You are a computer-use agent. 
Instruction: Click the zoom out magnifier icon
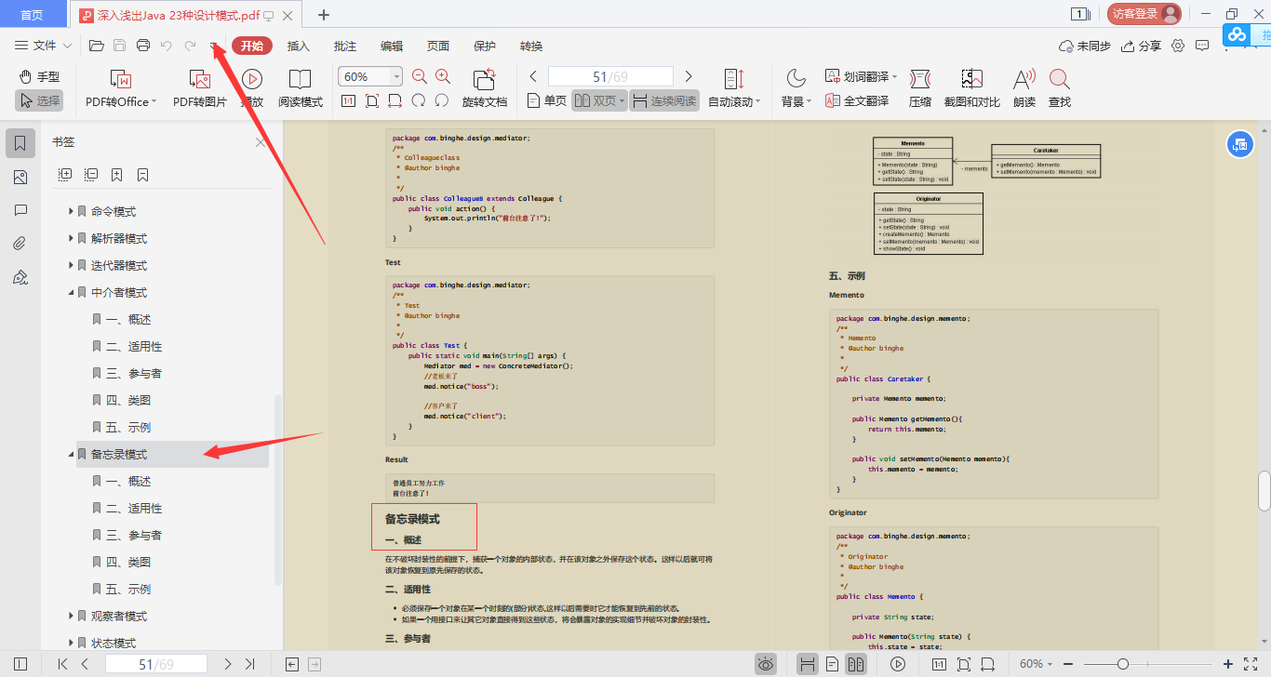[420, 76]
